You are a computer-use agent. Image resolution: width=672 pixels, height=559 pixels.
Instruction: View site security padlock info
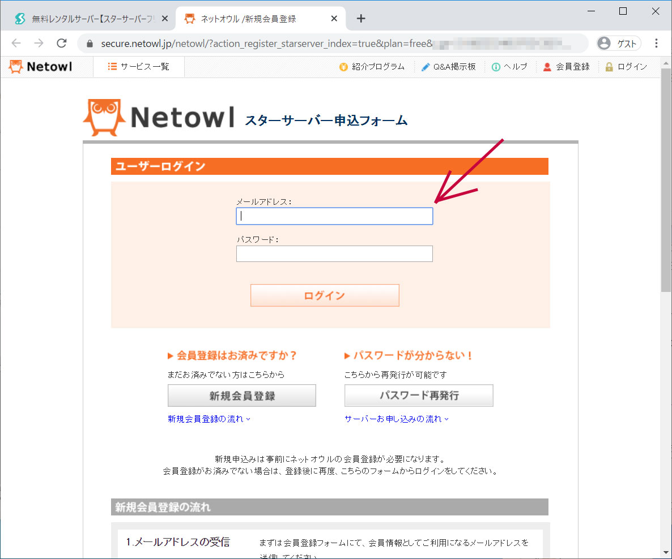click(x=90, y=44)
